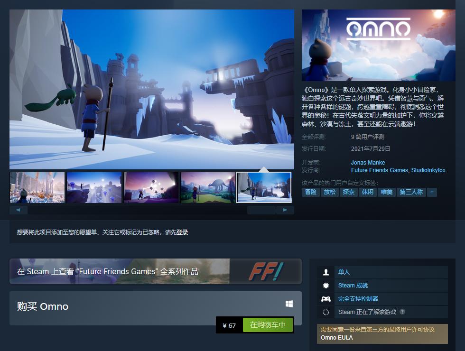Click the screenshot strip scrollbar handle
465x351 pixels.
[261, 210]
